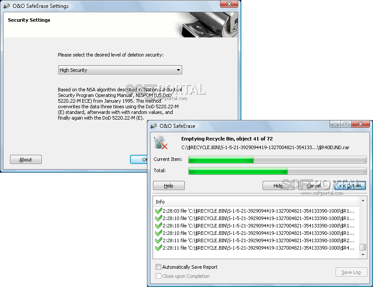The height and width of the screenshot is (287, 373).
Task: Click the Info column header
Action: tap(256, 202)
